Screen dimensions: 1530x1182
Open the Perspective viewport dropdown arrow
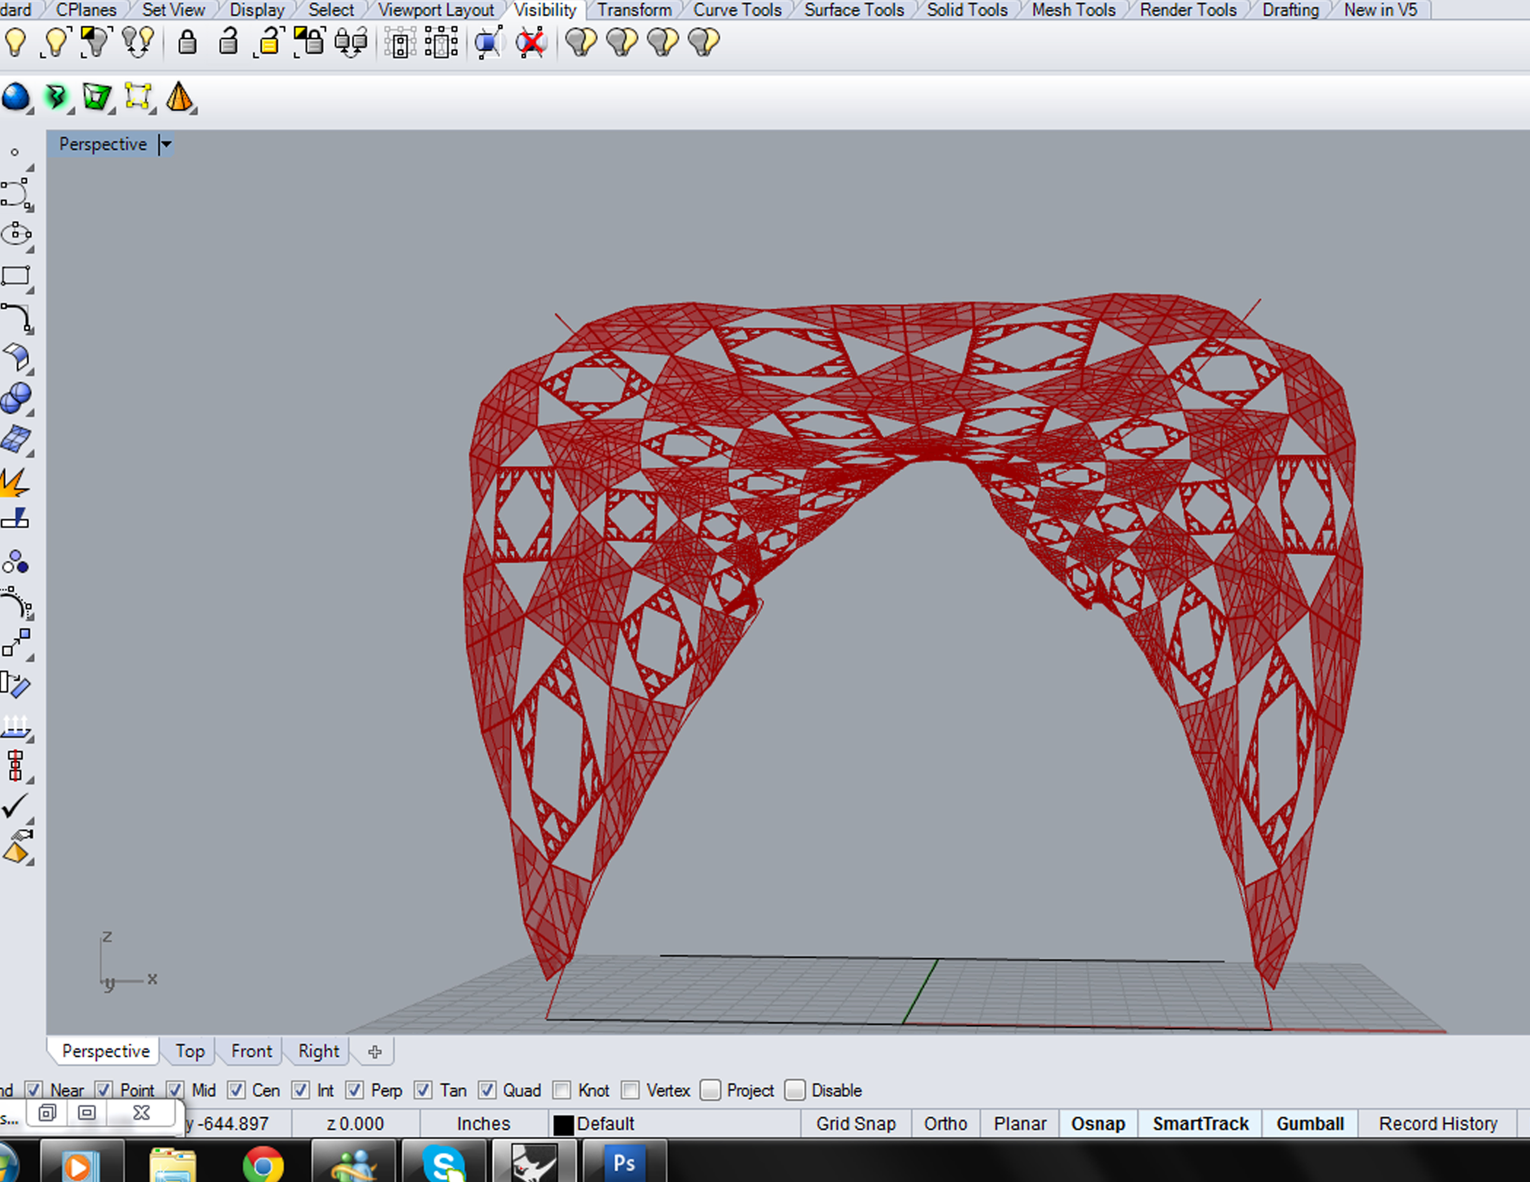coord(166,144)
